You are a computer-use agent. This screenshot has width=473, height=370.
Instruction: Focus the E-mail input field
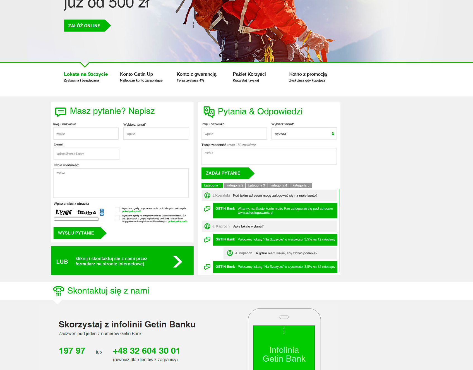click(87, 154)
